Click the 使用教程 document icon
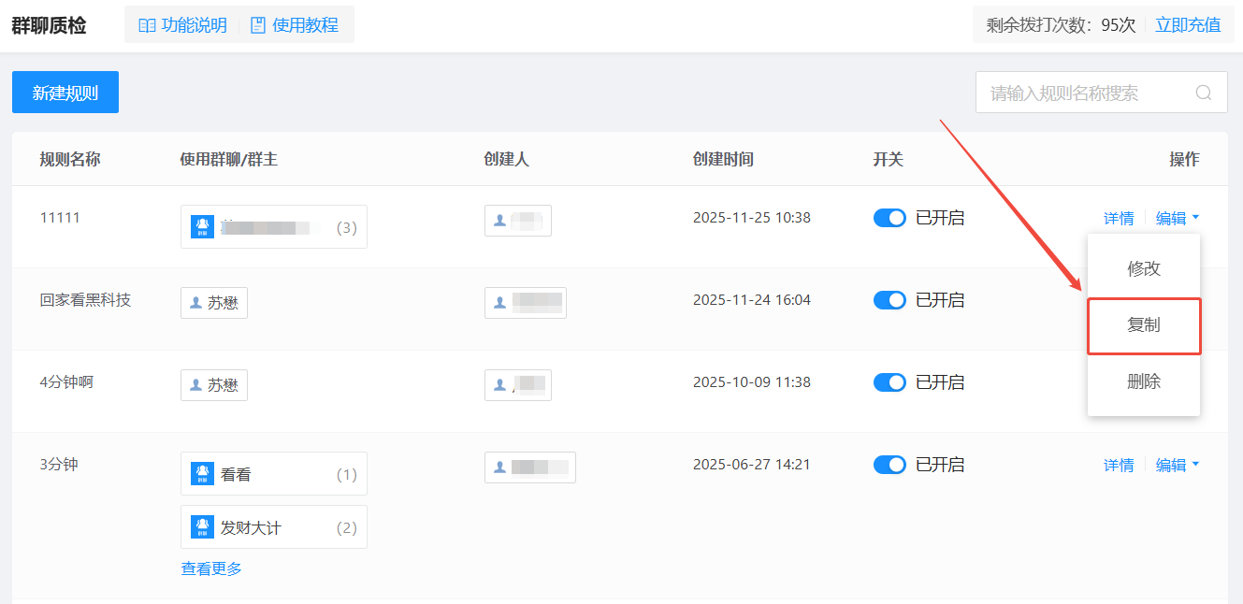This screenshot has width=1243, height=604. click(258, 25)
